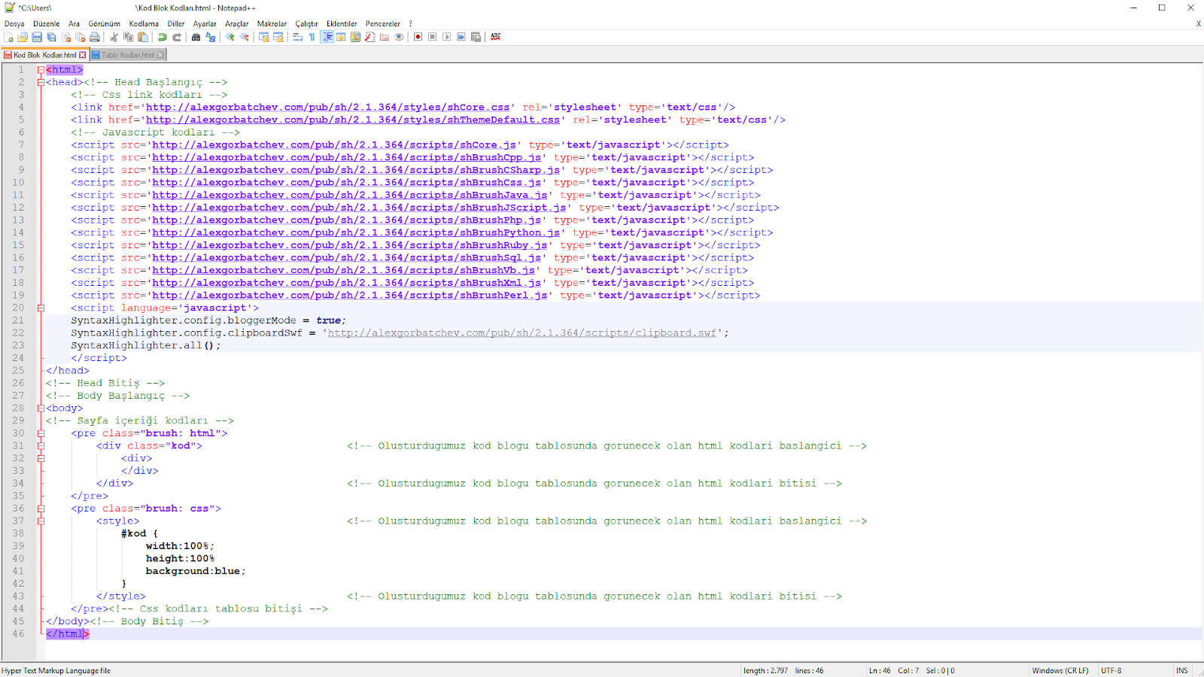Open Find with the binoculars icon
Image resolution: width=1204 pixels, height=677 pixels.
click(196, 37)
